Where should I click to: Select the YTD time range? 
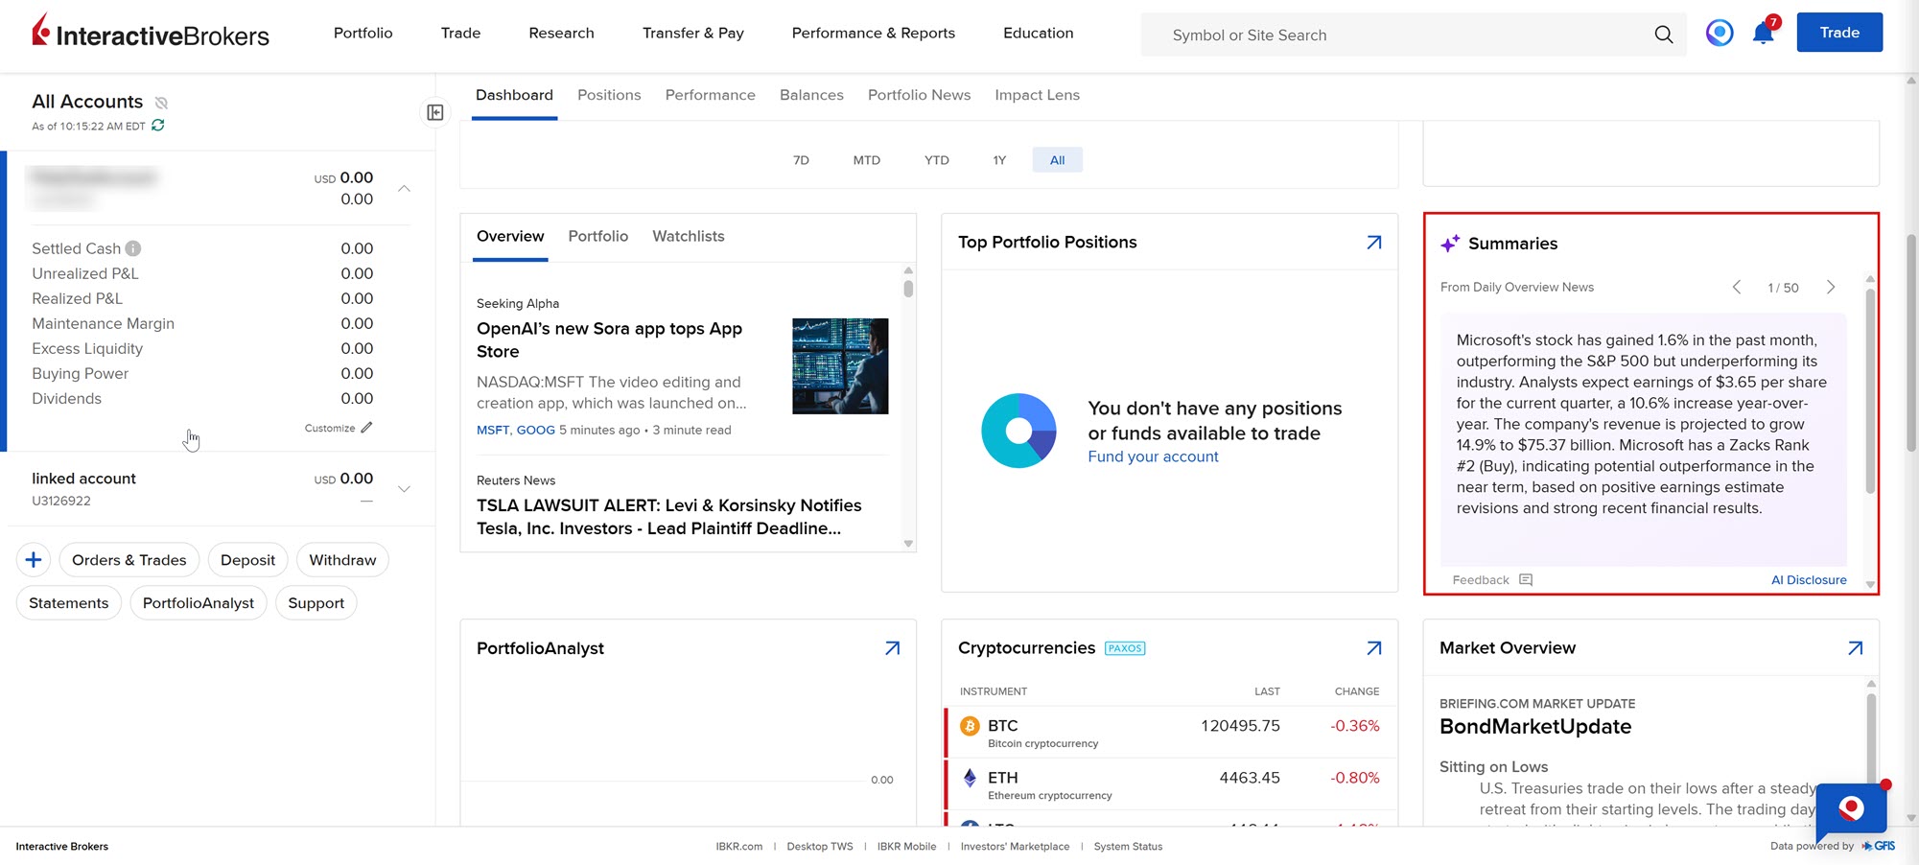[936, 160]
